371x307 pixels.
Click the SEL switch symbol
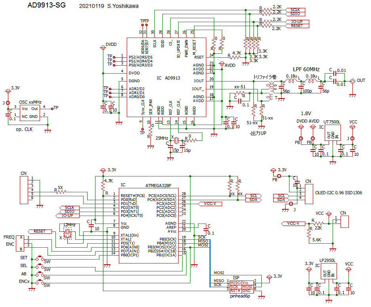tap(40, 266)
